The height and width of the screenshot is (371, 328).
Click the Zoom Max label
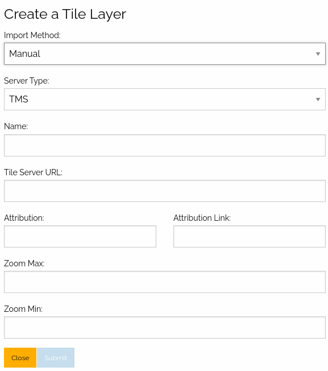[x=24, y=263]
